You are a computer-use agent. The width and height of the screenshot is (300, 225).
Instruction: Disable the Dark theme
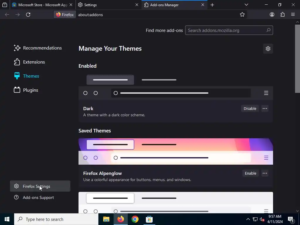point(250,108)
